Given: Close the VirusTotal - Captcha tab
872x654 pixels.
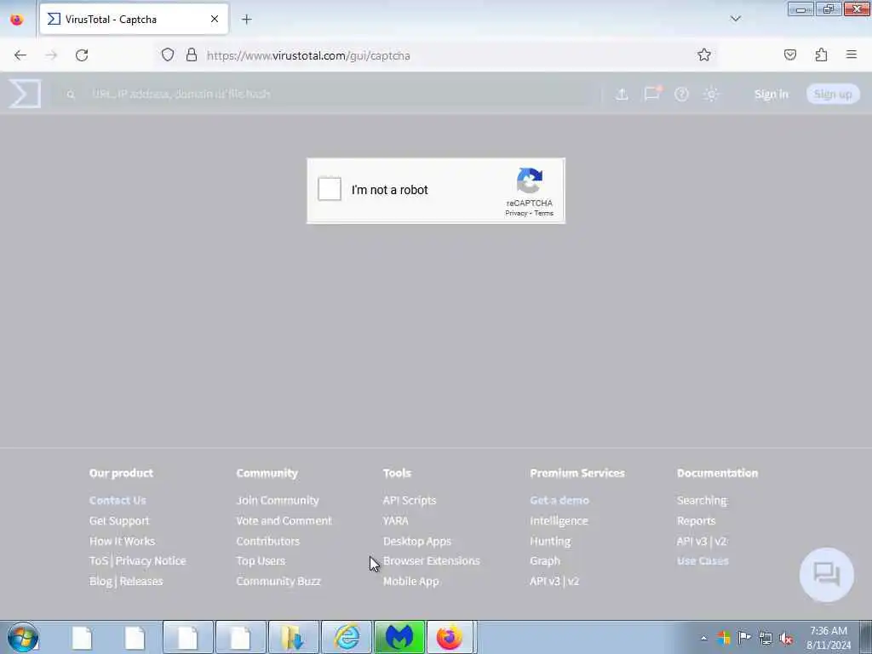Looking at the screenshot, I should [214, 19].
